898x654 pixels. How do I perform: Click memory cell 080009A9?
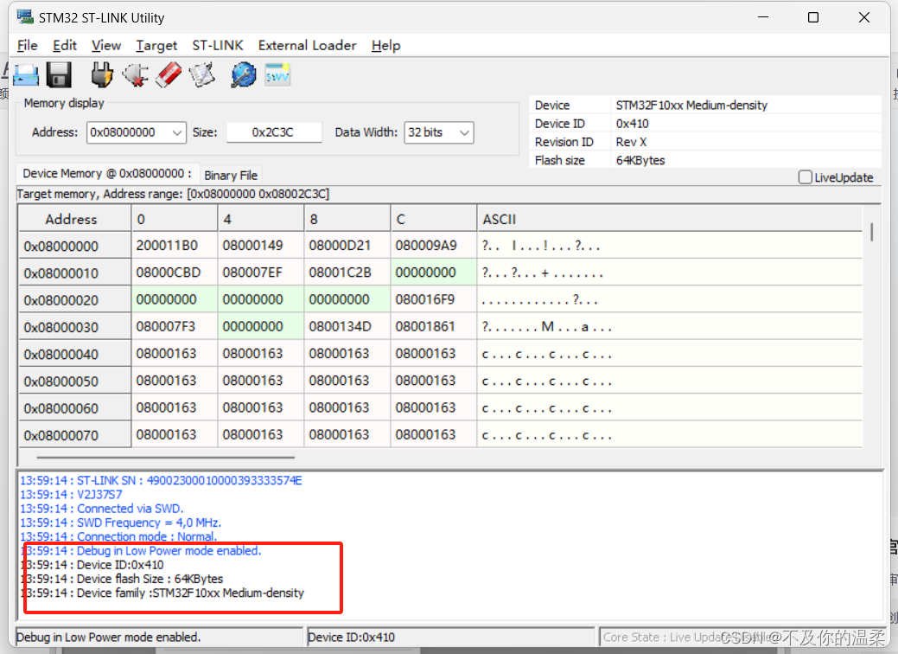coord(434,246)
